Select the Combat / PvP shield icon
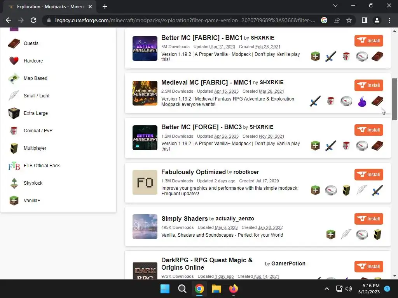 [14, 131]
